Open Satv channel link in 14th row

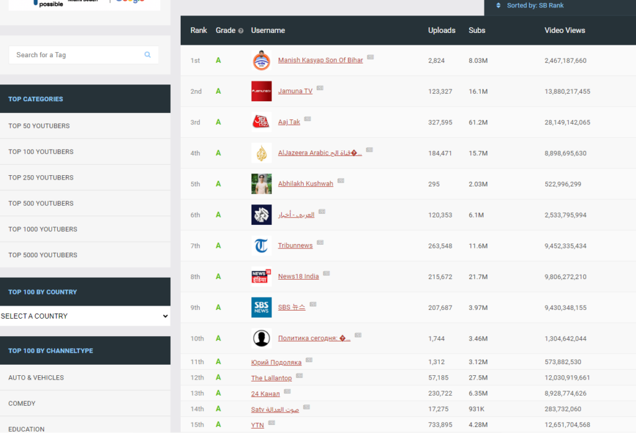pyautogui.click(x=275, y=409)
